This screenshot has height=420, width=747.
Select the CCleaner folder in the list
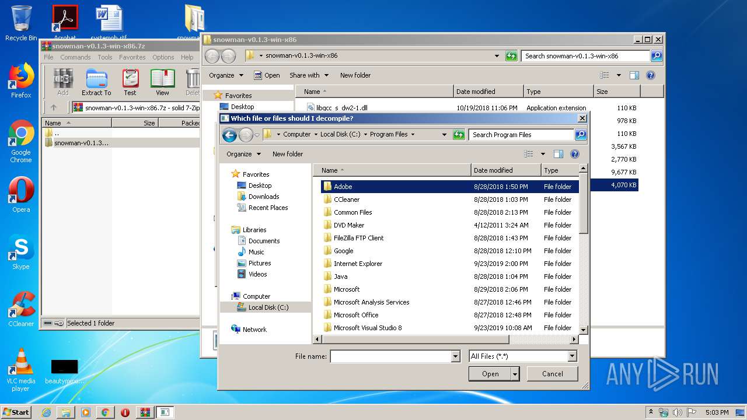tap(449, 199)
